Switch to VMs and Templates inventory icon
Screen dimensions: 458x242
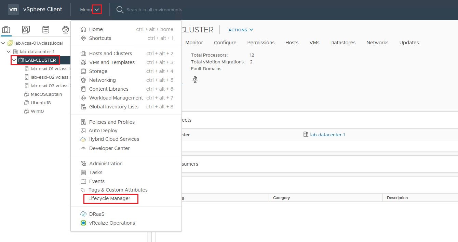[x=26, y=30]
